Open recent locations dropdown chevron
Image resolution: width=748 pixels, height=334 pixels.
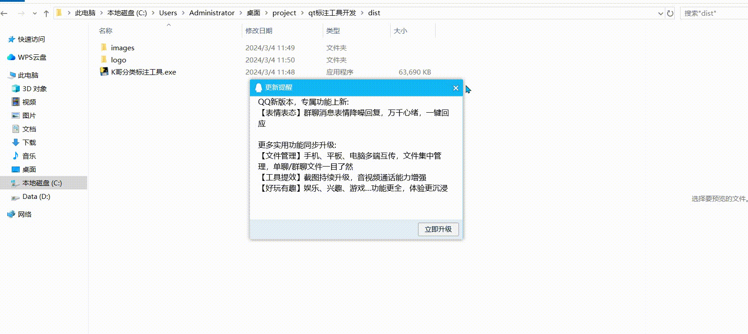35,13
